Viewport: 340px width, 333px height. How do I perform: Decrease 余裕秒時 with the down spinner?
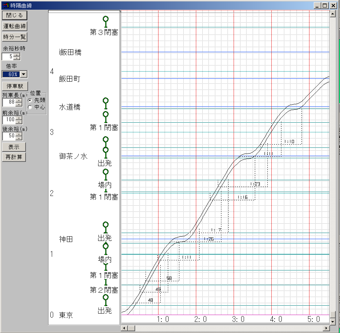pyautogui.click(x=17, y=58)
